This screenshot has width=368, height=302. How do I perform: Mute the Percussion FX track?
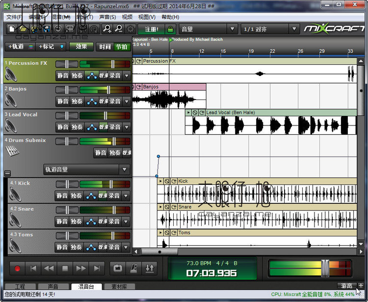click(63, 75)
